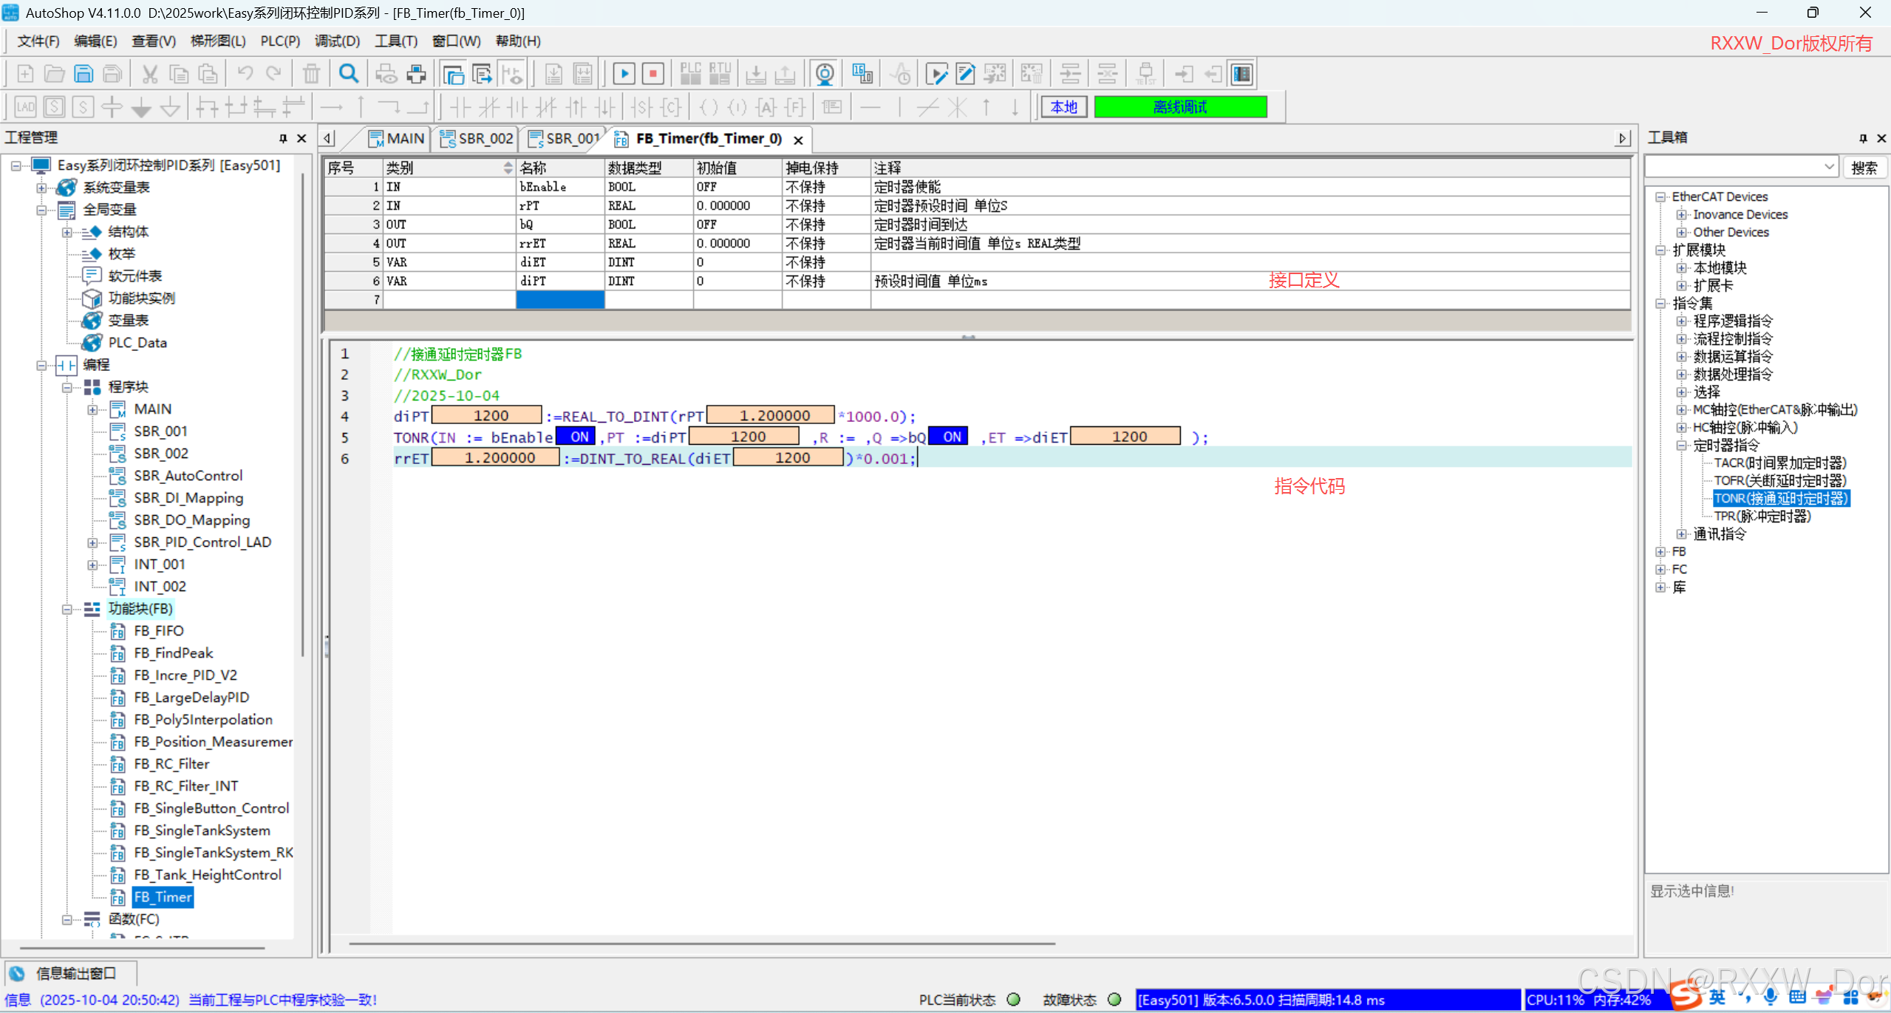The image size is (1891, 1013).
Task: Click the Print toolbar icon
Action: click(417, 74)
